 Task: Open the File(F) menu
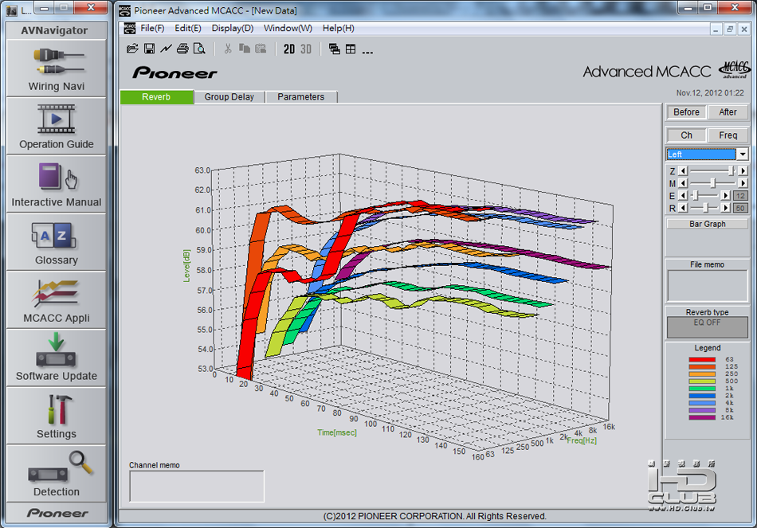(152, 28)
